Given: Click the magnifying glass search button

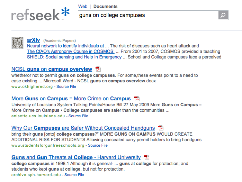Looking at the screenshot, I should click(223, 15).
